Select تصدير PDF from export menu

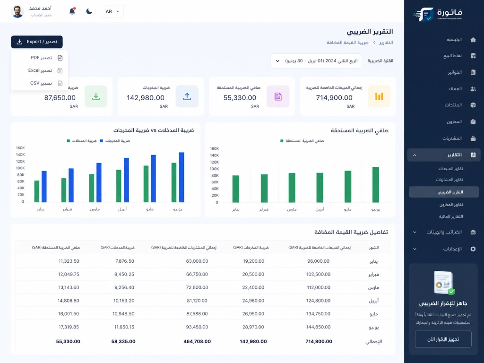pyautogui.click(x=40, y=58)
